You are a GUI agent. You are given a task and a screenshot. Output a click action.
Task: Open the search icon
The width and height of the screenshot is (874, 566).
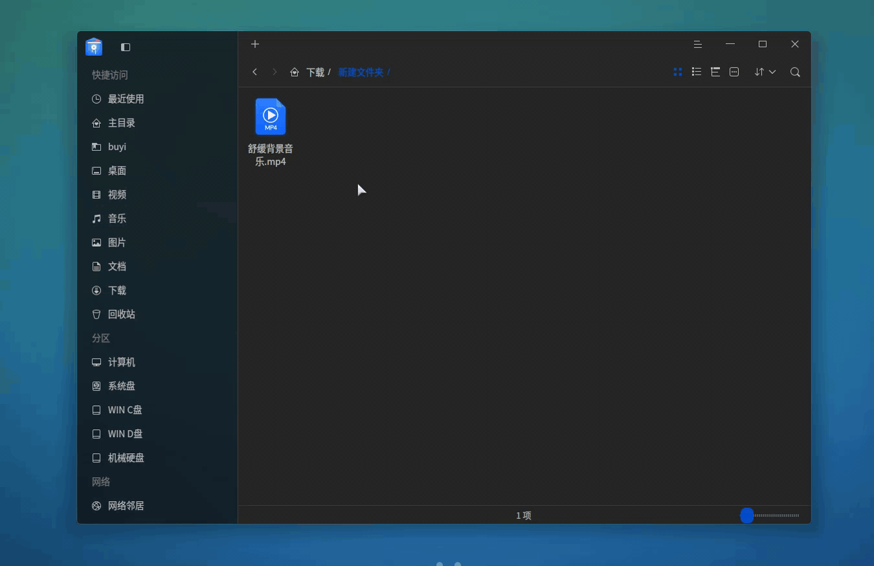coord(796,72)
